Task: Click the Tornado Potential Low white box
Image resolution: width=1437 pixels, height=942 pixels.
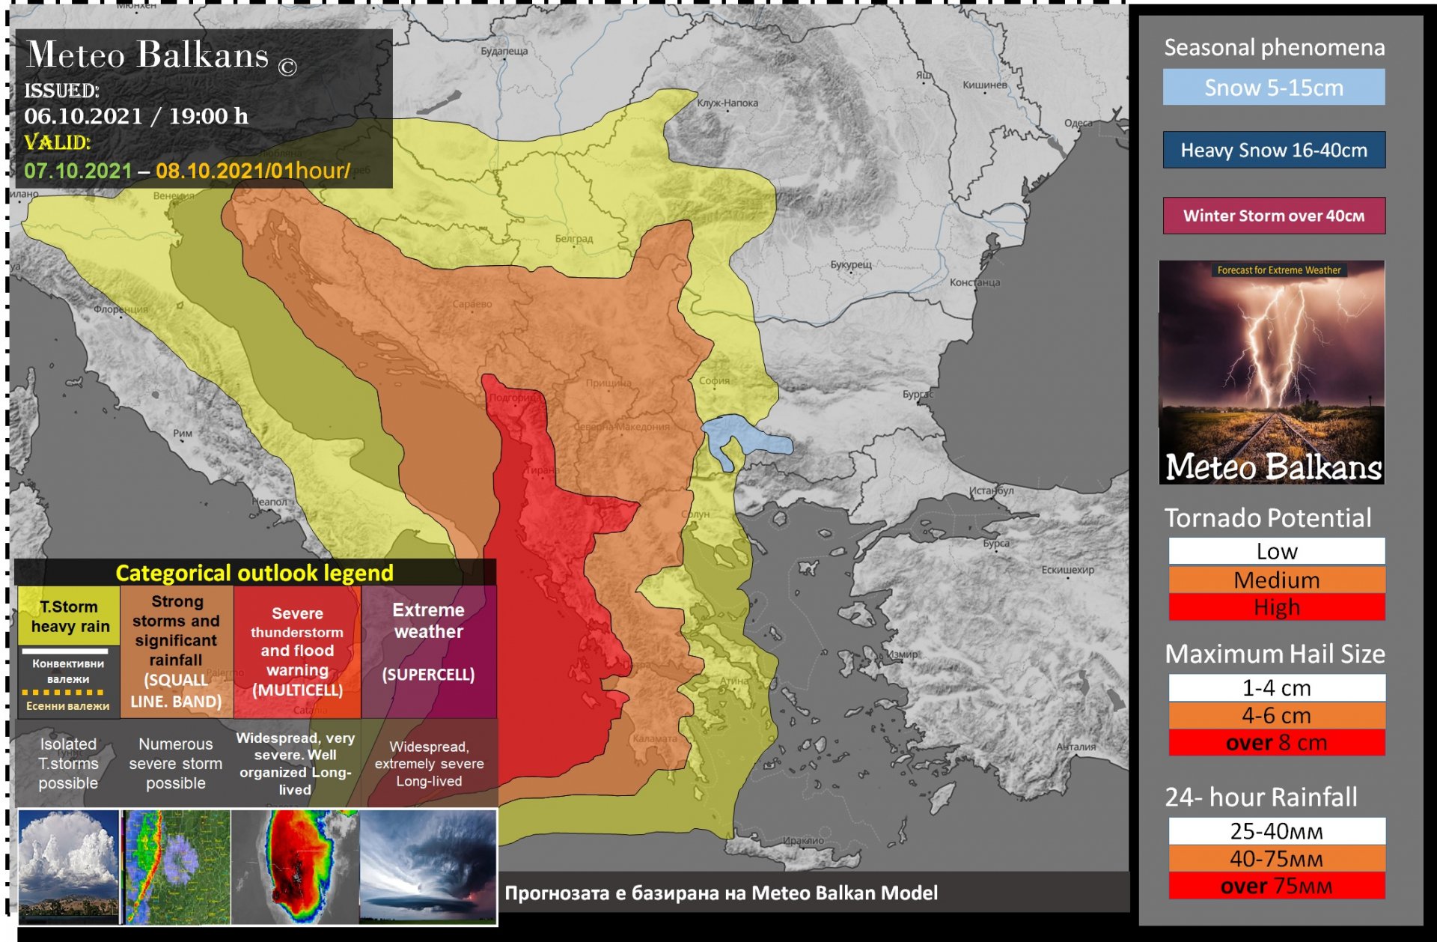Action: click(1276, 551)
